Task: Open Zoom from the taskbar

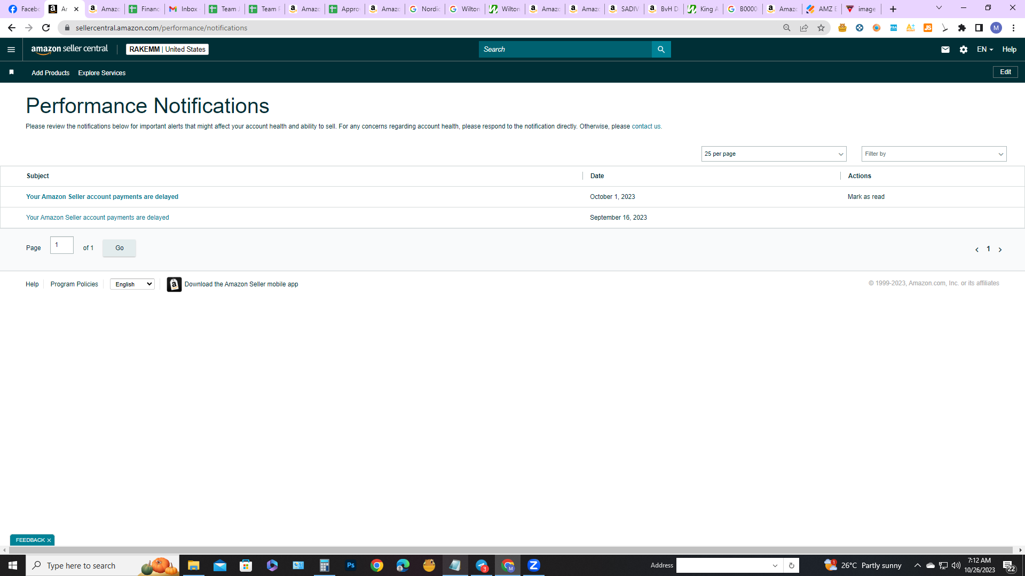Action: pyautogui.click(x=534, y=565)
